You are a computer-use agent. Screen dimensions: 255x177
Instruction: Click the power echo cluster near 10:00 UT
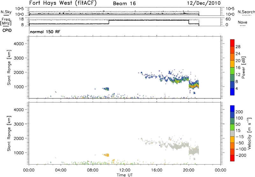[106, 89]
